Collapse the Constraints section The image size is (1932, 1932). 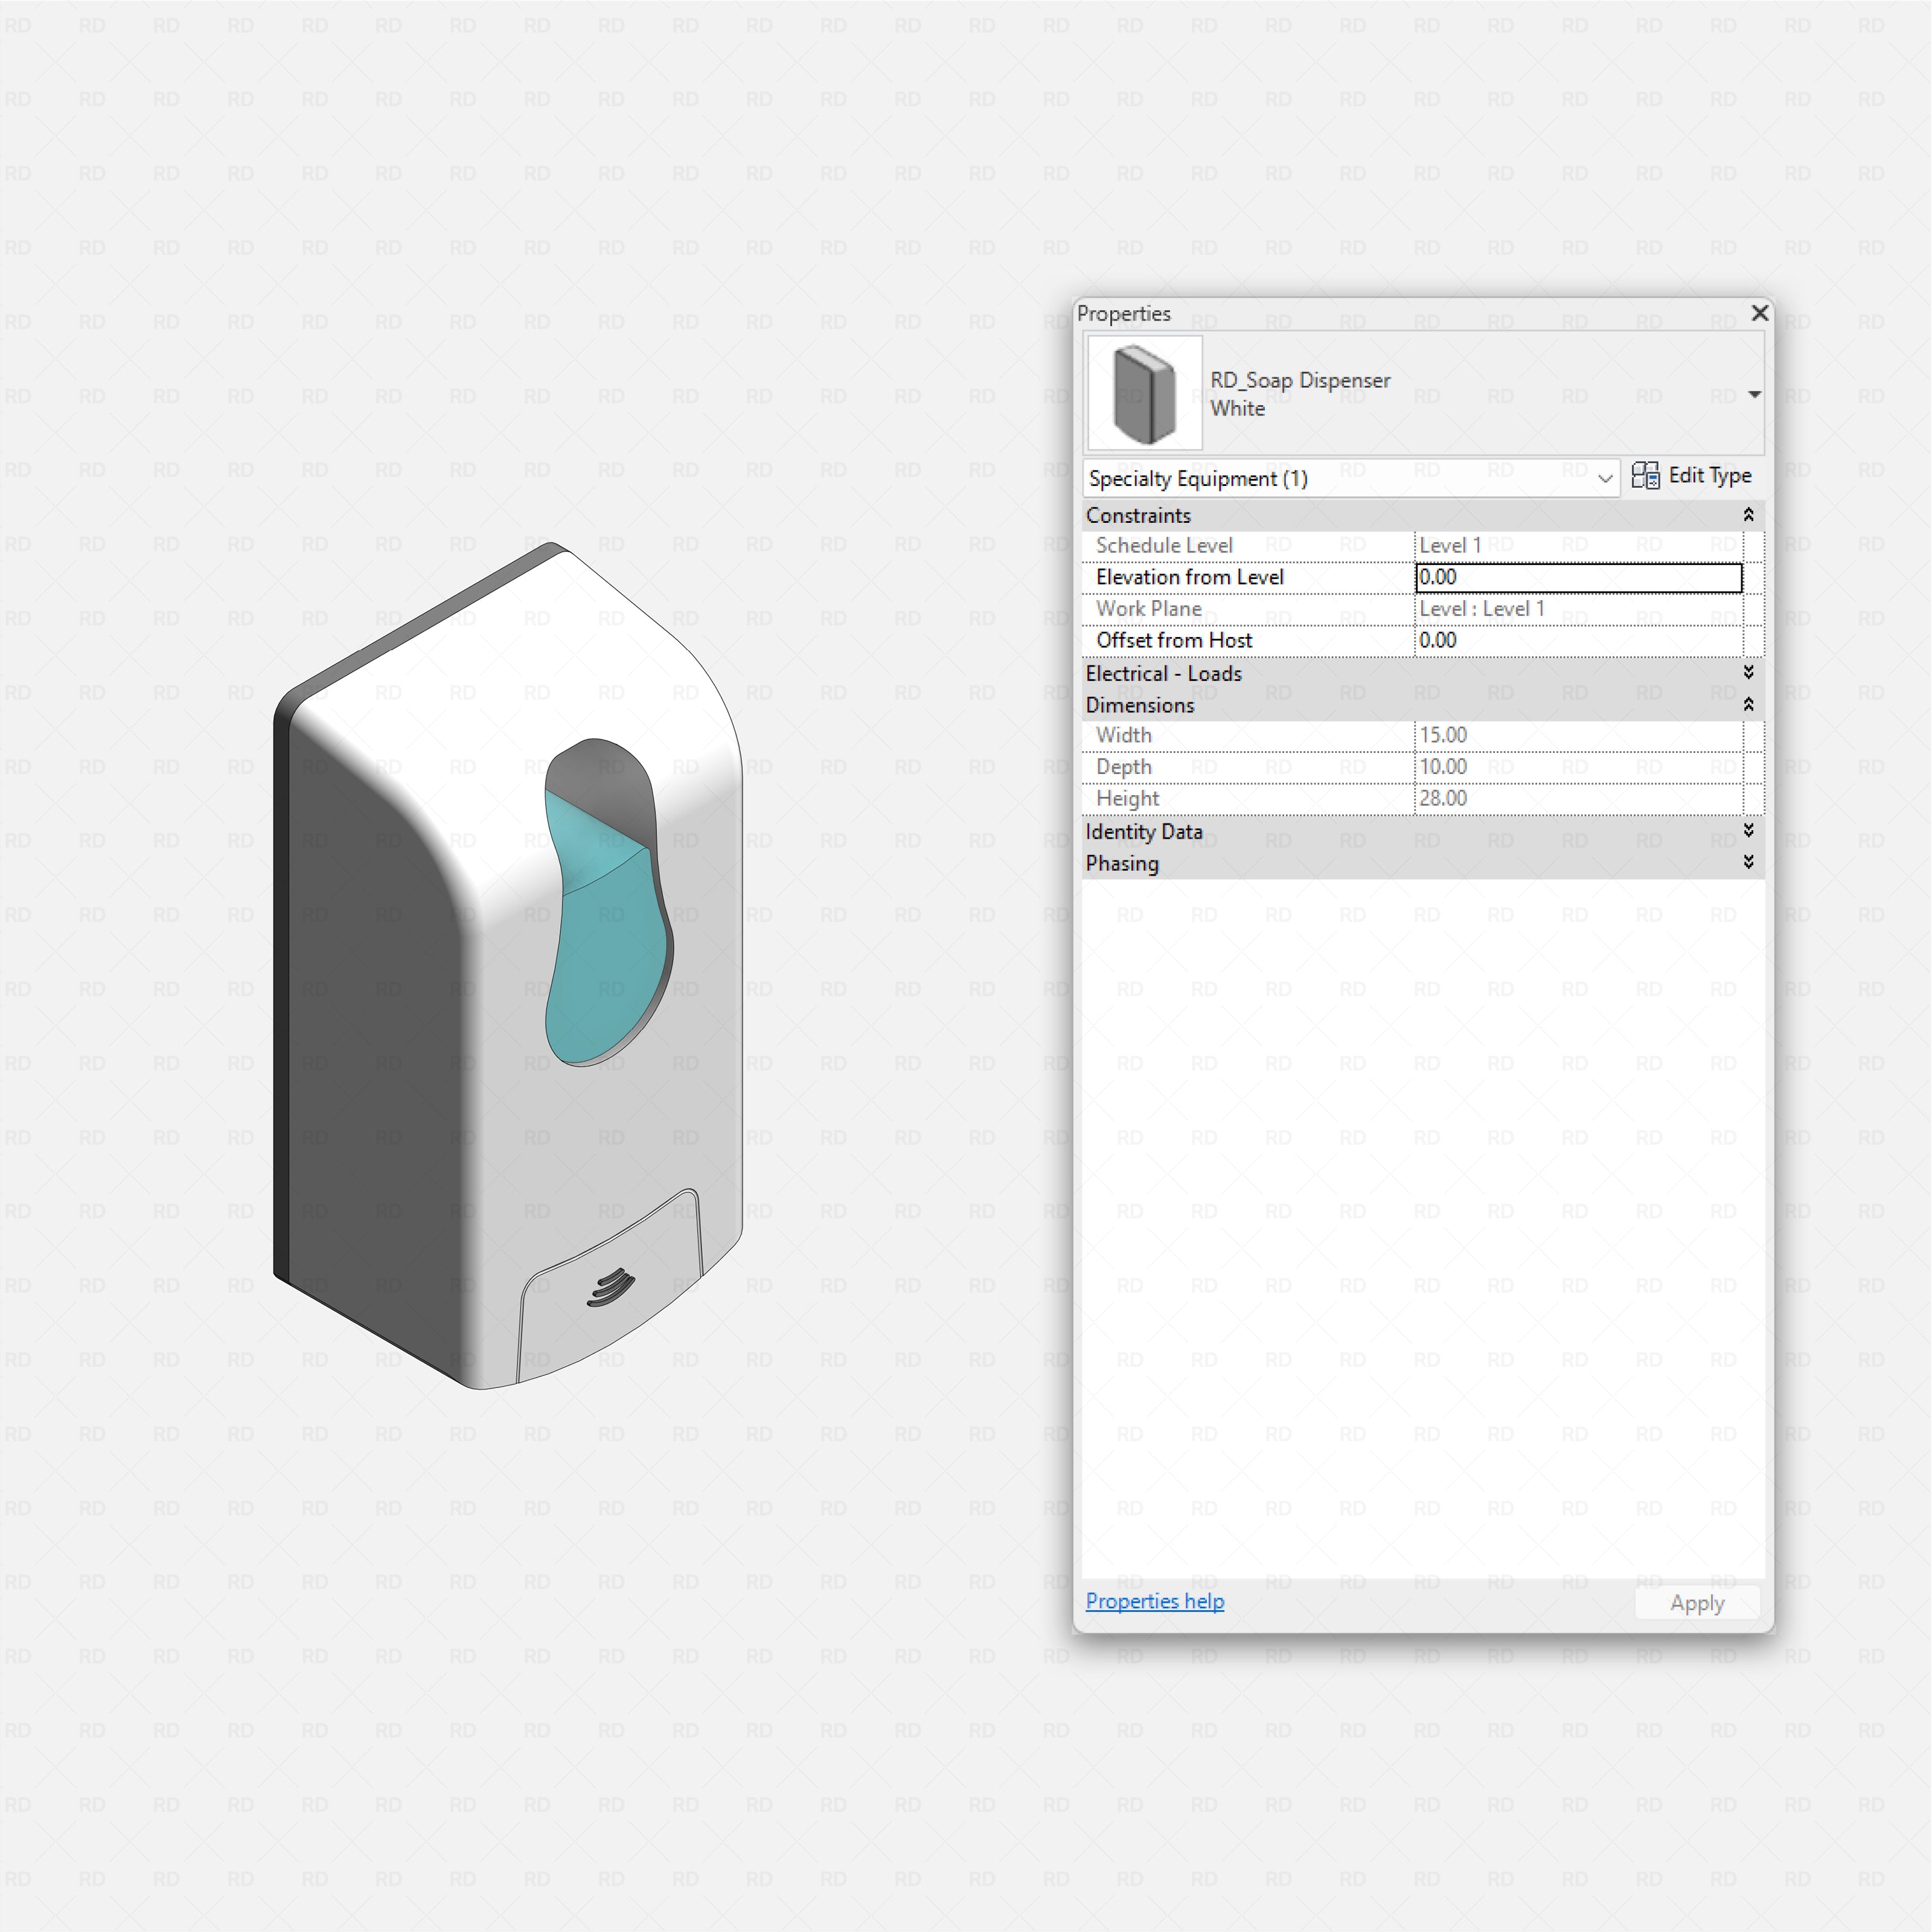click(1749, 515)
